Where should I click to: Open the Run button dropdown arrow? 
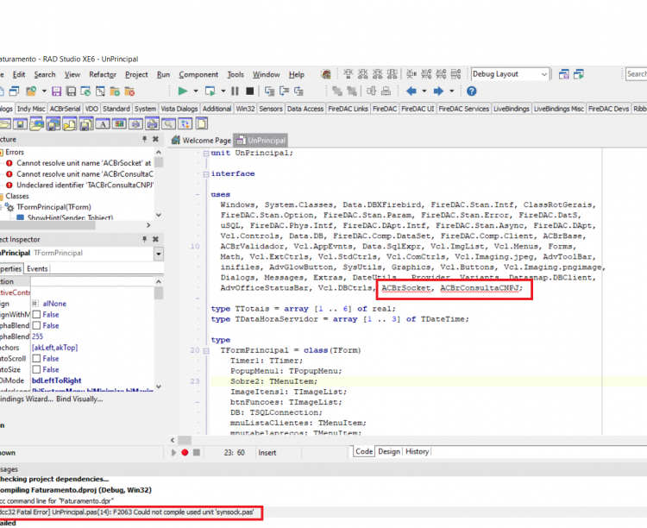click(196, 91)
